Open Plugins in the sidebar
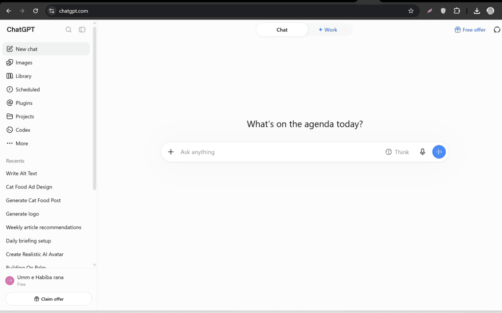The height and width of the screenshot is (313, 502). coord(46,103)
